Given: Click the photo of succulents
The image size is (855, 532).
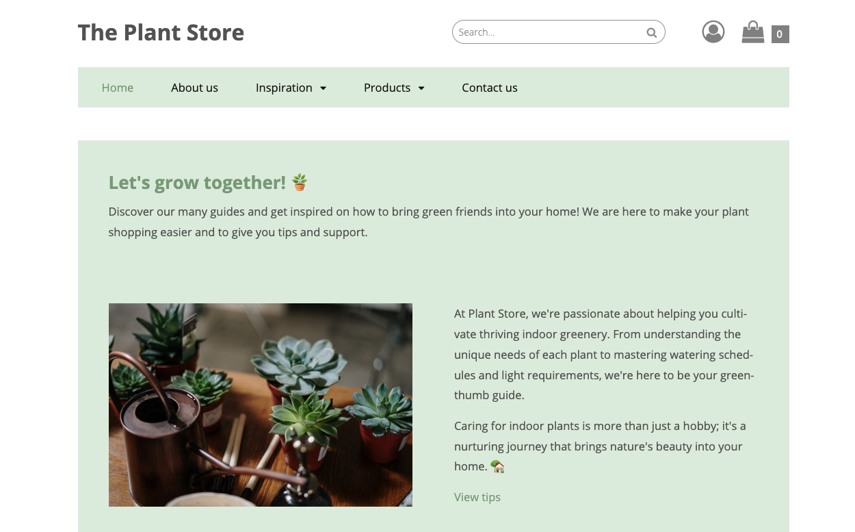Looking at the screenshot, I should [260, 404].
